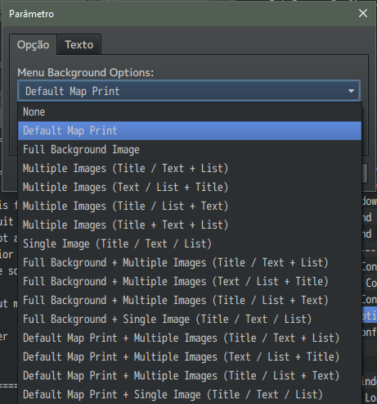This screenshot has height=404, width=377.
Task: Select Multiple Images (Text / List + Title)
Action: (190, 188)
